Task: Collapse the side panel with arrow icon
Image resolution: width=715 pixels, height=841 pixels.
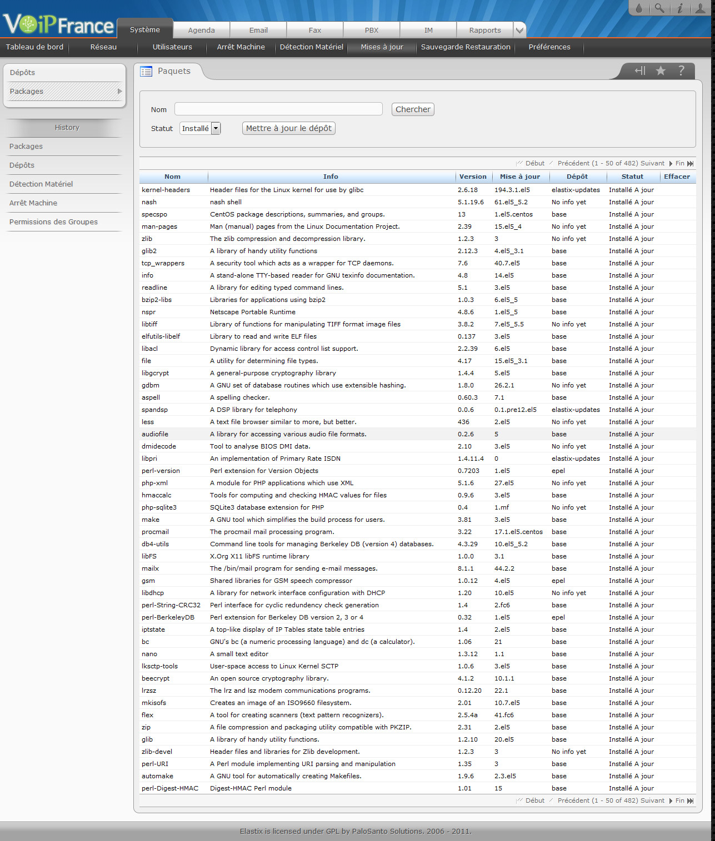Action: [640, 70]
